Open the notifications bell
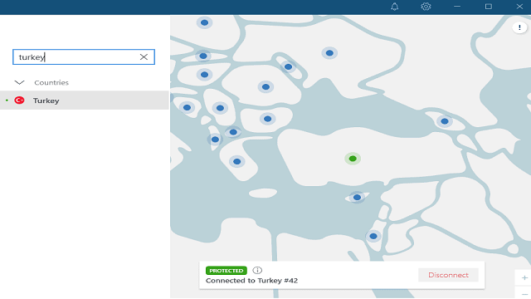The height and width of the screenshot is (299, 531). (x=395, y=7)
